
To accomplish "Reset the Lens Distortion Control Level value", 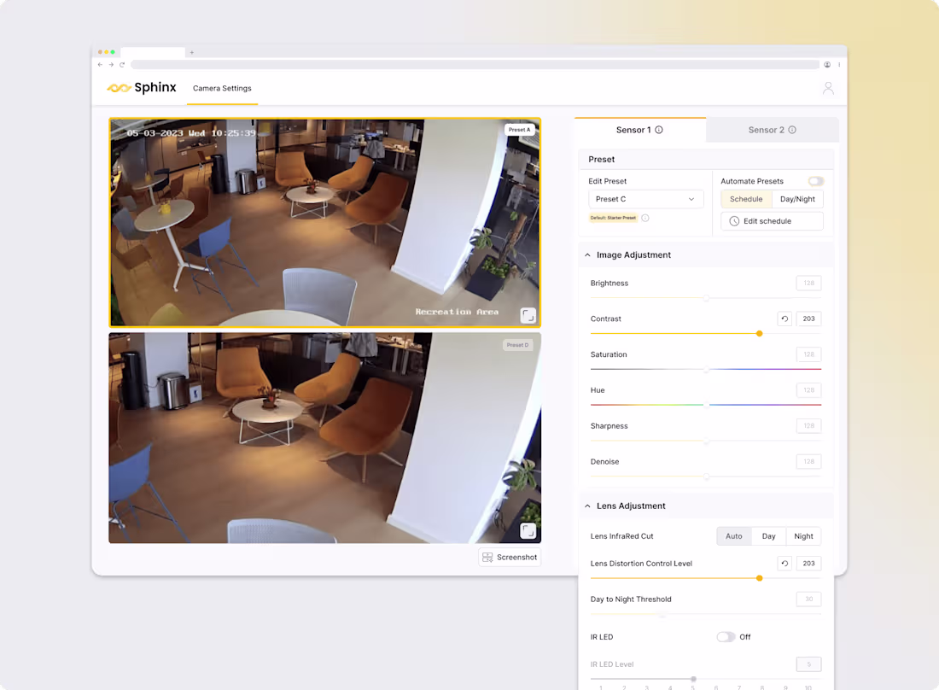I will [x=784, y=563].
